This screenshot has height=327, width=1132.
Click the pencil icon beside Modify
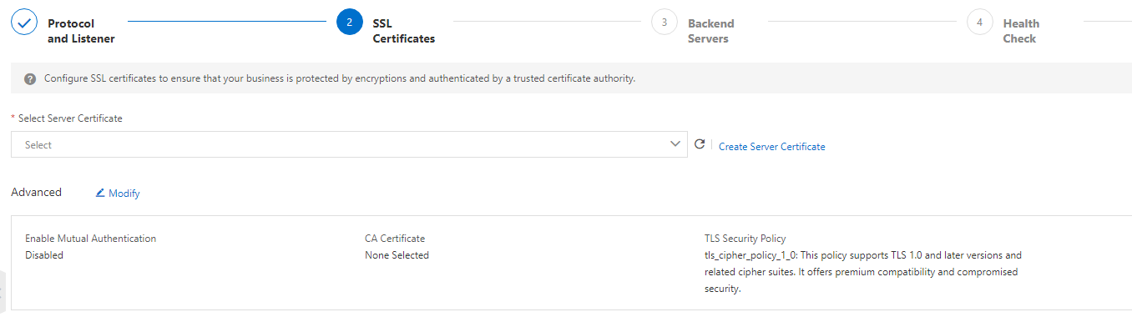pos(100,193)
